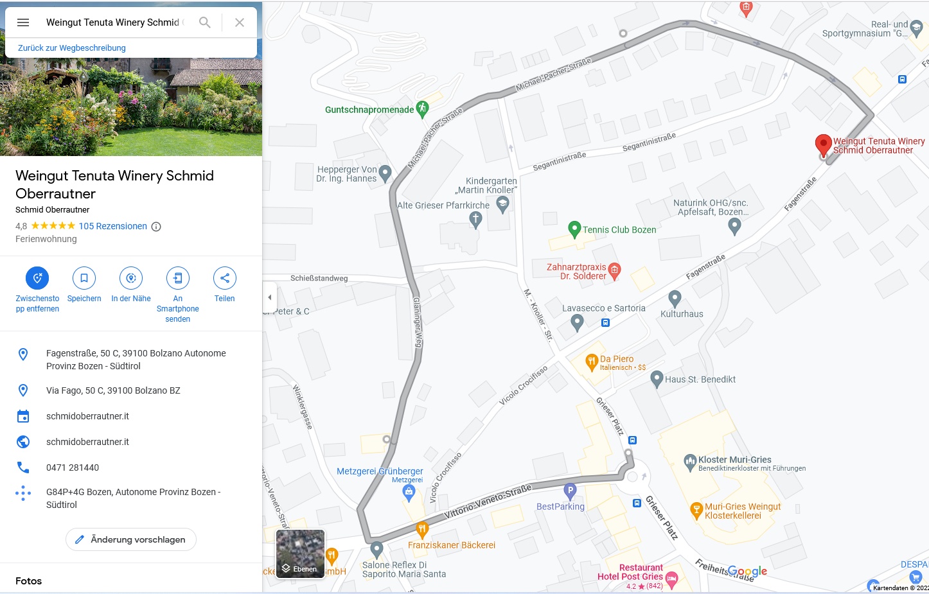Click the Speichern bookmark button

84,285
